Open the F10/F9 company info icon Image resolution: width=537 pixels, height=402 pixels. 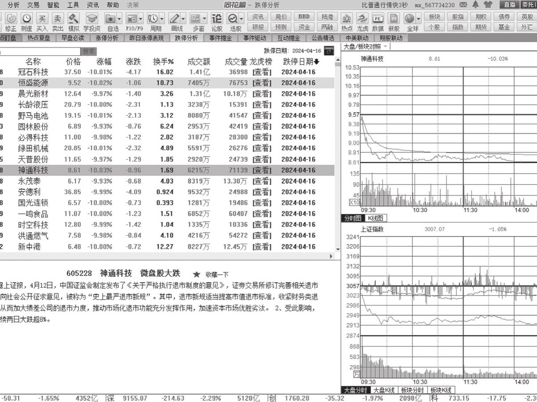[x=132, y=19]
